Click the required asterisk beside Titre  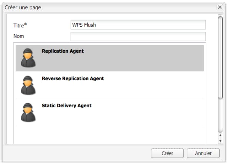(x=26, y=24)
